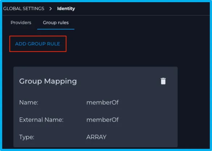The height and width of the screenshot is (151, 212).
Task: Click the Type: label
Action: click(x=27, y=137)
